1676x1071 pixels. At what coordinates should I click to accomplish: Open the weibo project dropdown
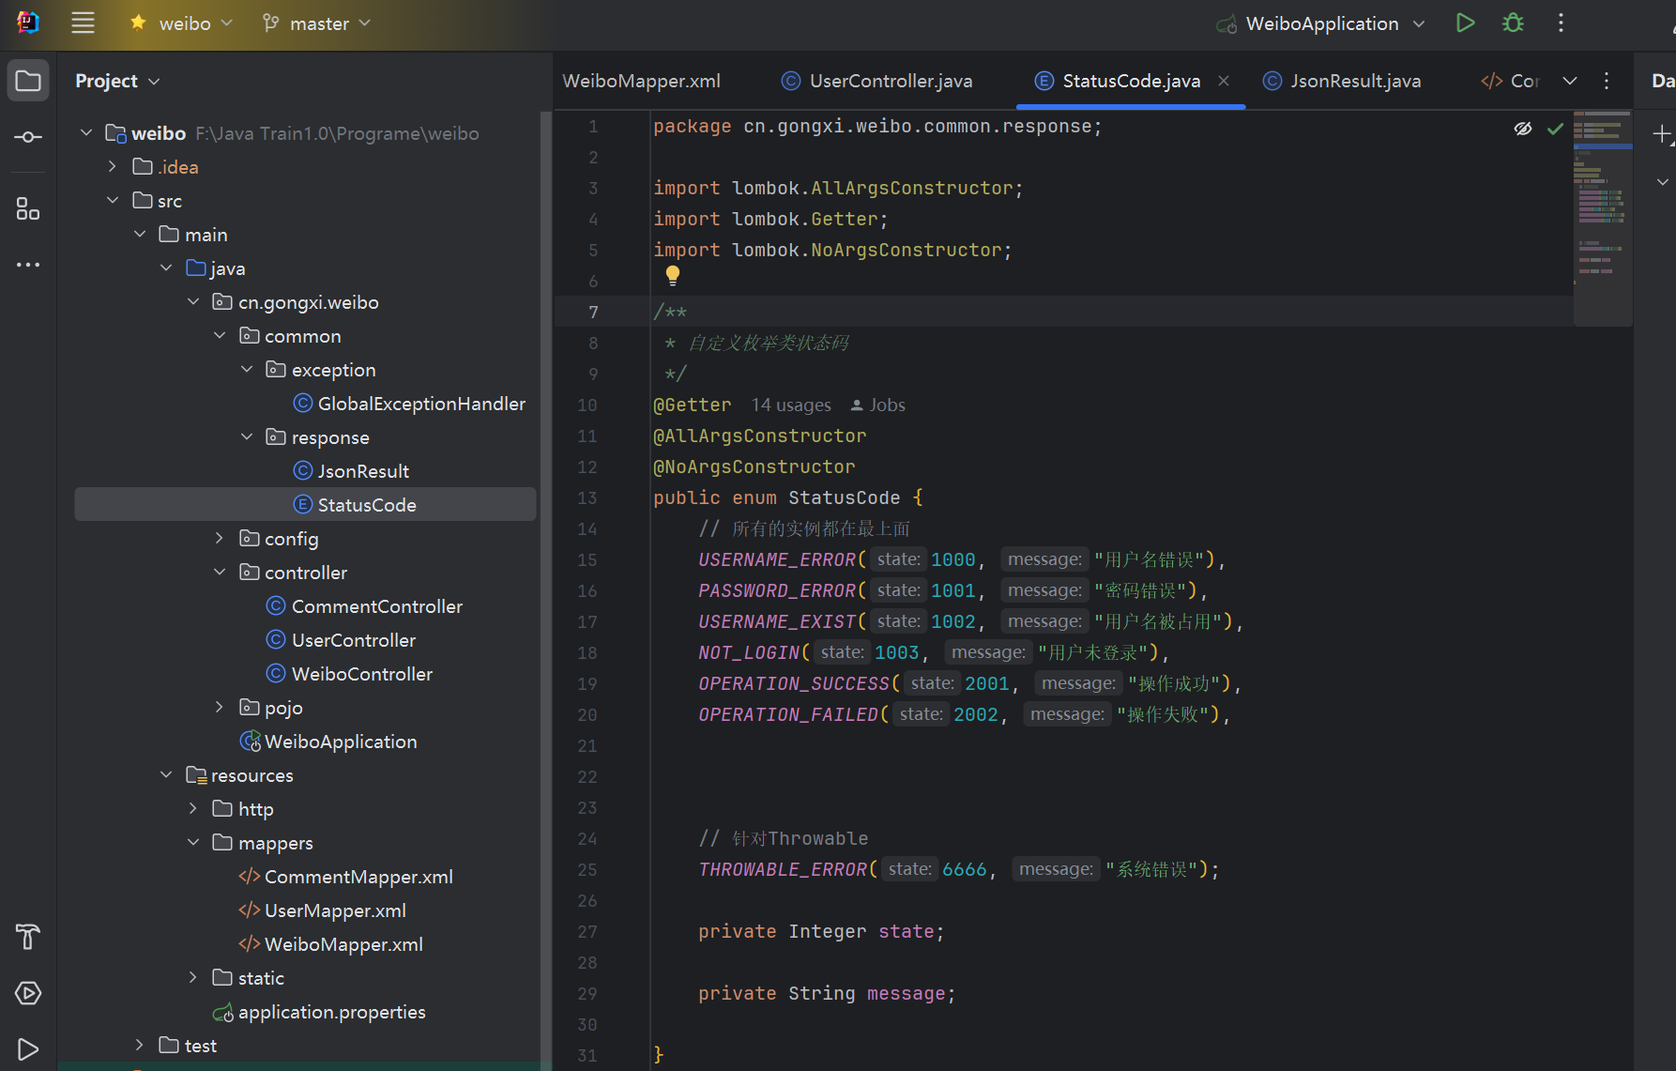(181, 23)
